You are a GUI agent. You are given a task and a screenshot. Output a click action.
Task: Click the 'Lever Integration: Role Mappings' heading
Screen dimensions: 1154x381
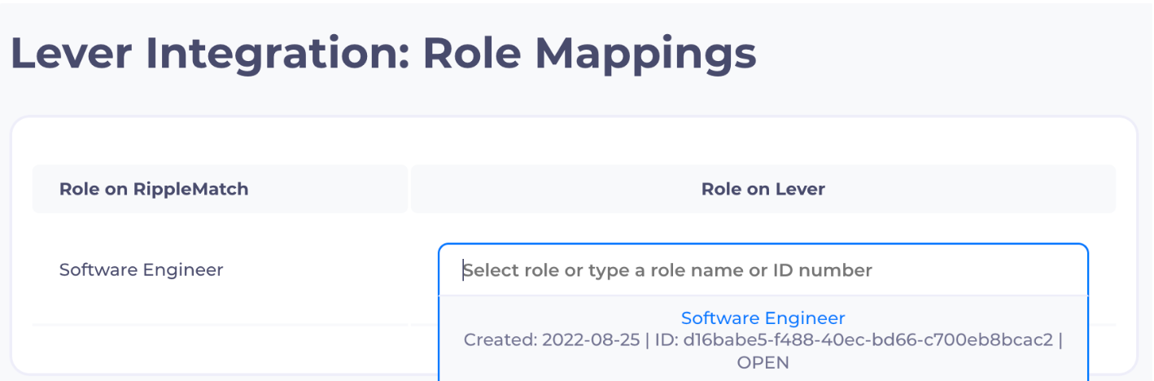click(383, 55)
